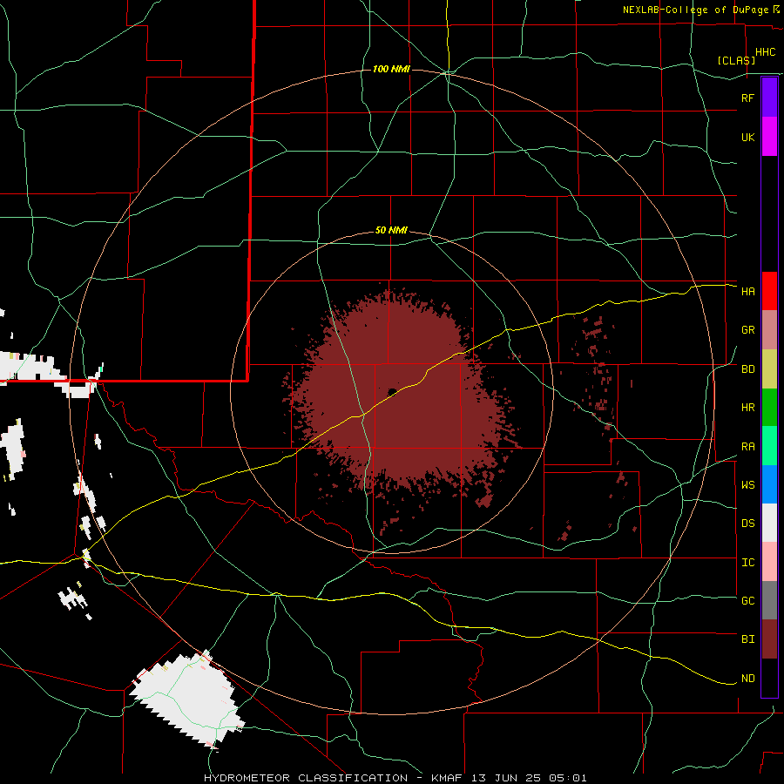The width and height of the screenshot is (784, 784).
Task: Click the 05:01 time stamp
Action: (566, 778)
